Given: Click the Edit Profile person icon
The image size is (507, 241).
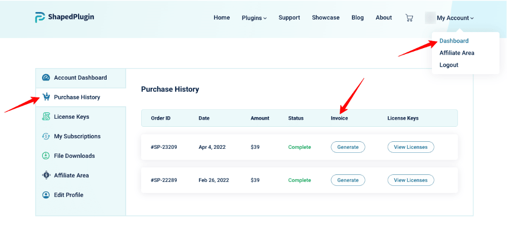Looking at the screenshot, I should 46,195.
